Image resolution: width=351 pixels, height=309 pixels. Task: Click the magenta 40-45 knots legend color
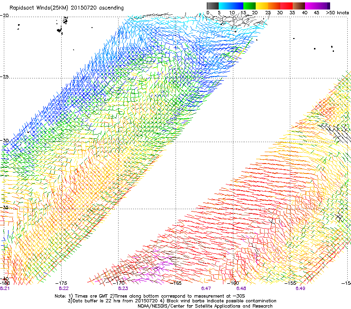point(311,6)
